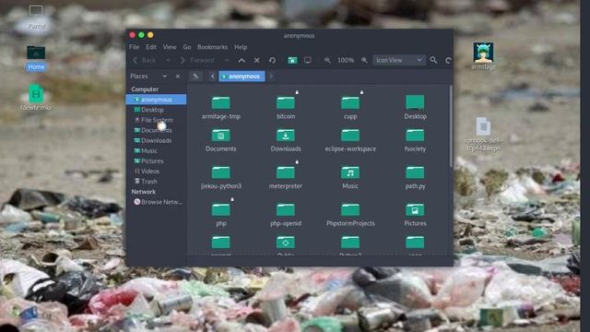Viewport: 590px width, 332px height.
Task: Open the File menu
Action: tap(134, 47)
